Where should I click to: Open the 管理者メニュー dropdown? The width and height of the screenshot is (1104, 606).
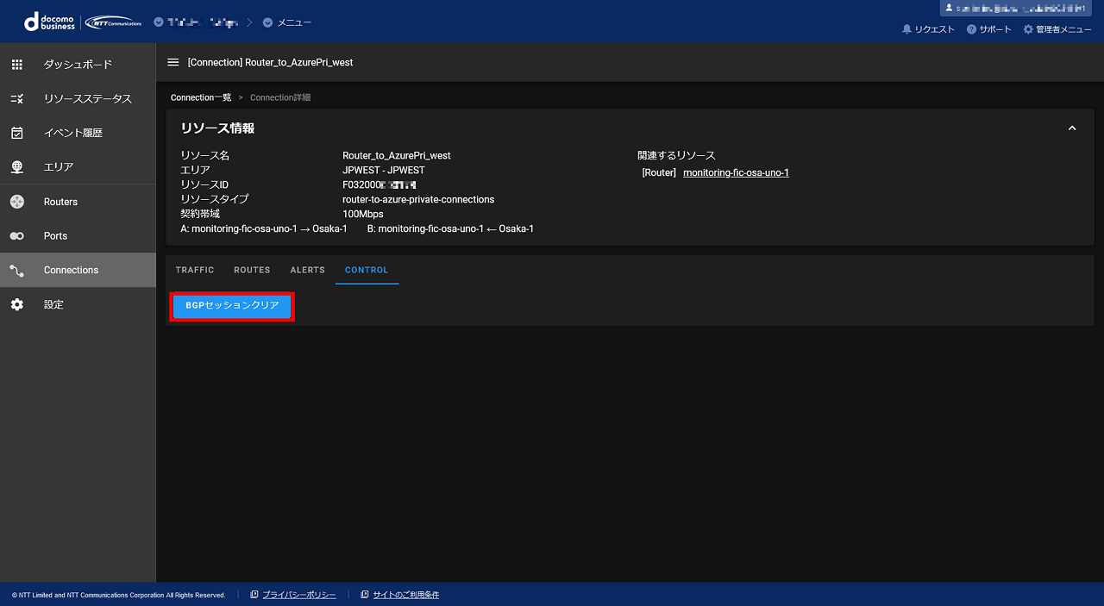pyautogui.click(x=1057, y=29)
